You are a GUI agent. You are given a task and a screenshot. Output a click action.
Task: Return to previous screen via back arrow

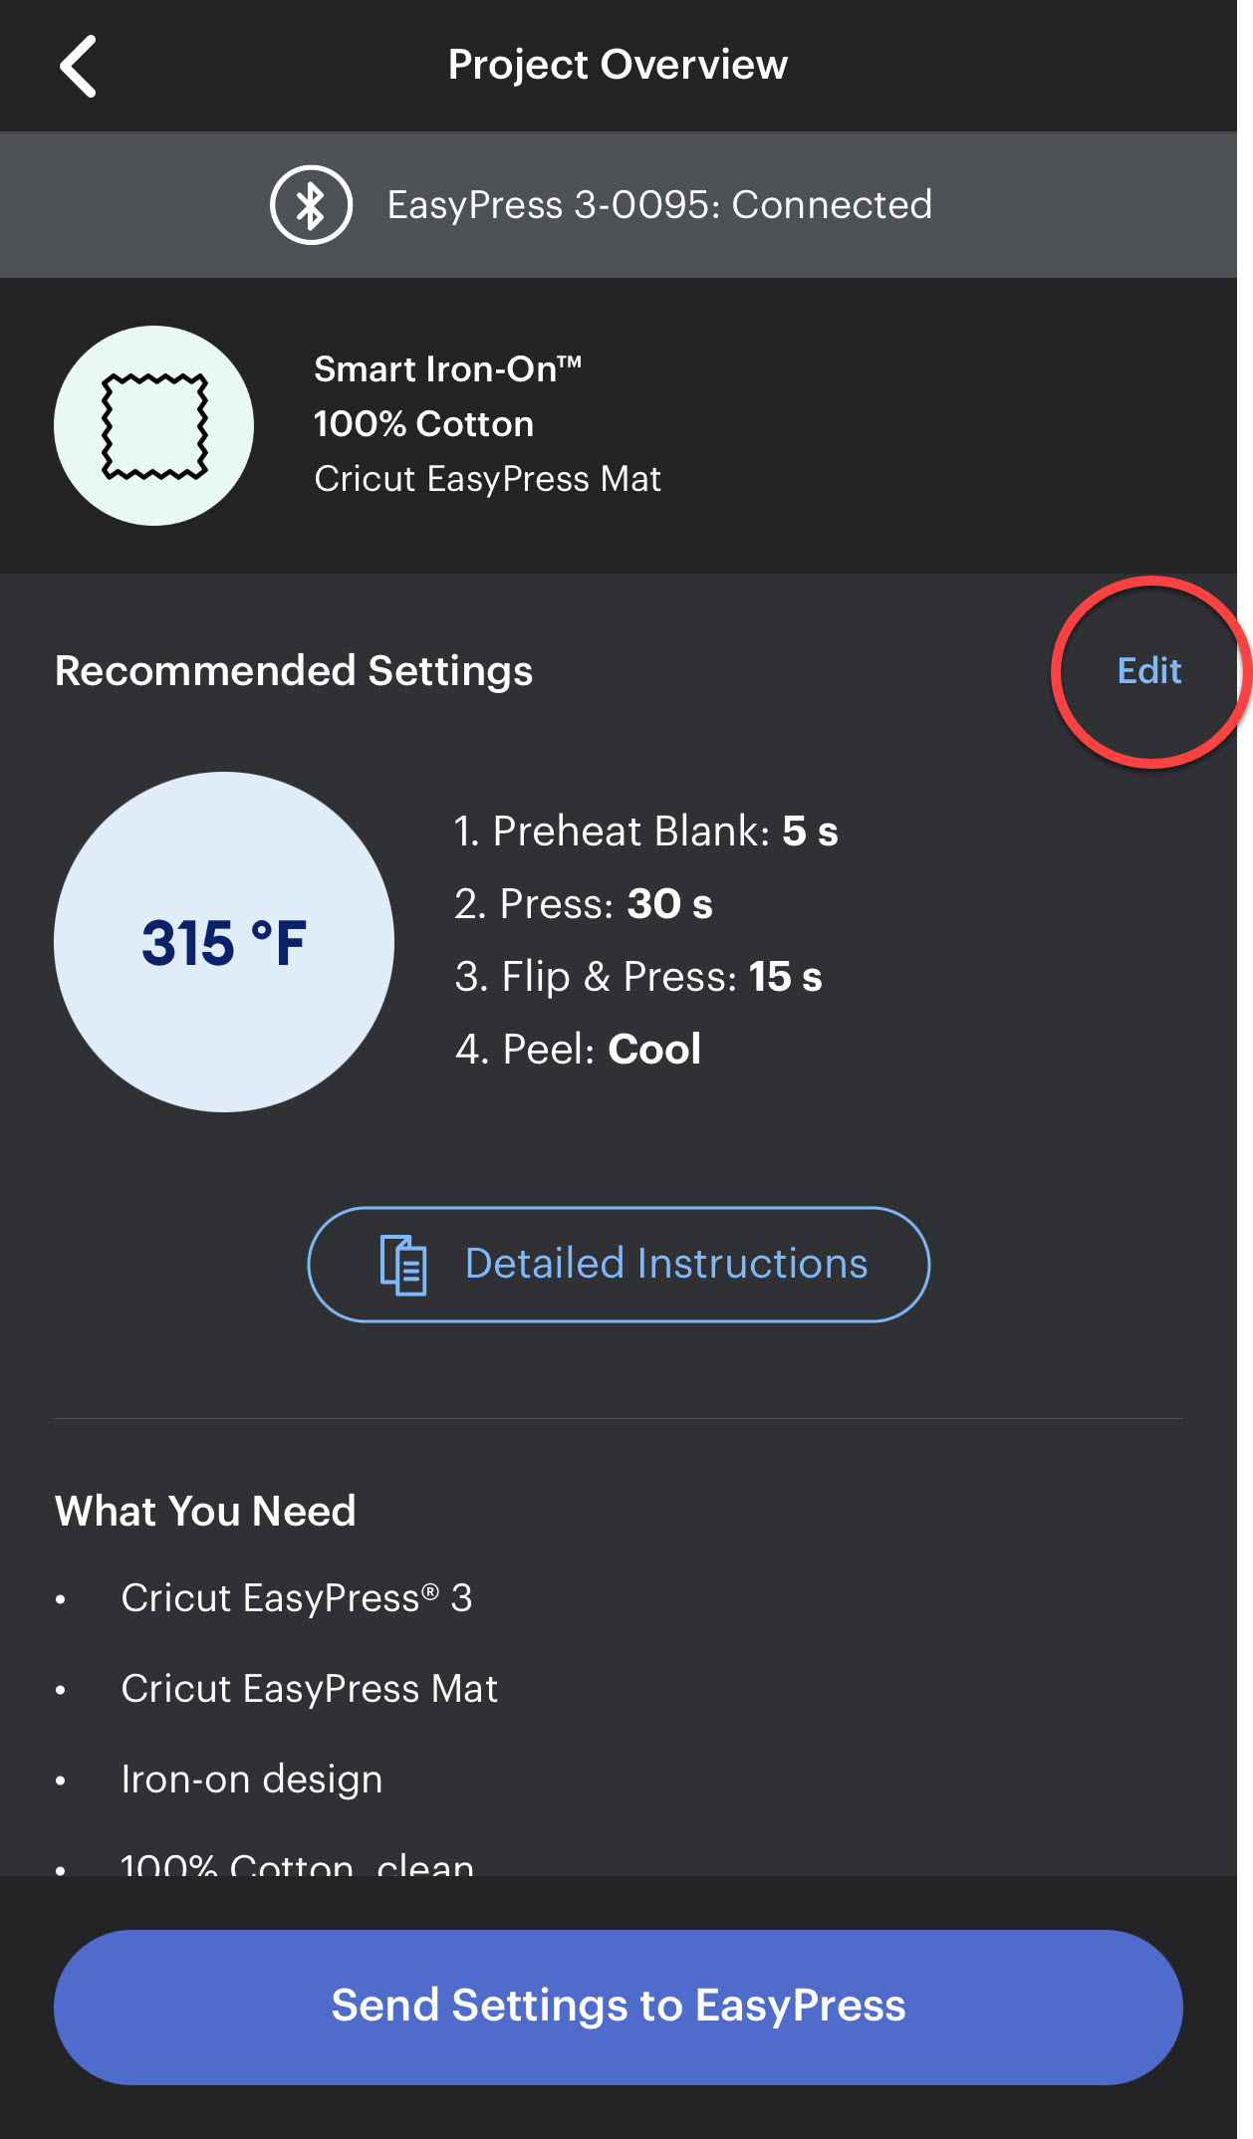click(x=78, y=65)
